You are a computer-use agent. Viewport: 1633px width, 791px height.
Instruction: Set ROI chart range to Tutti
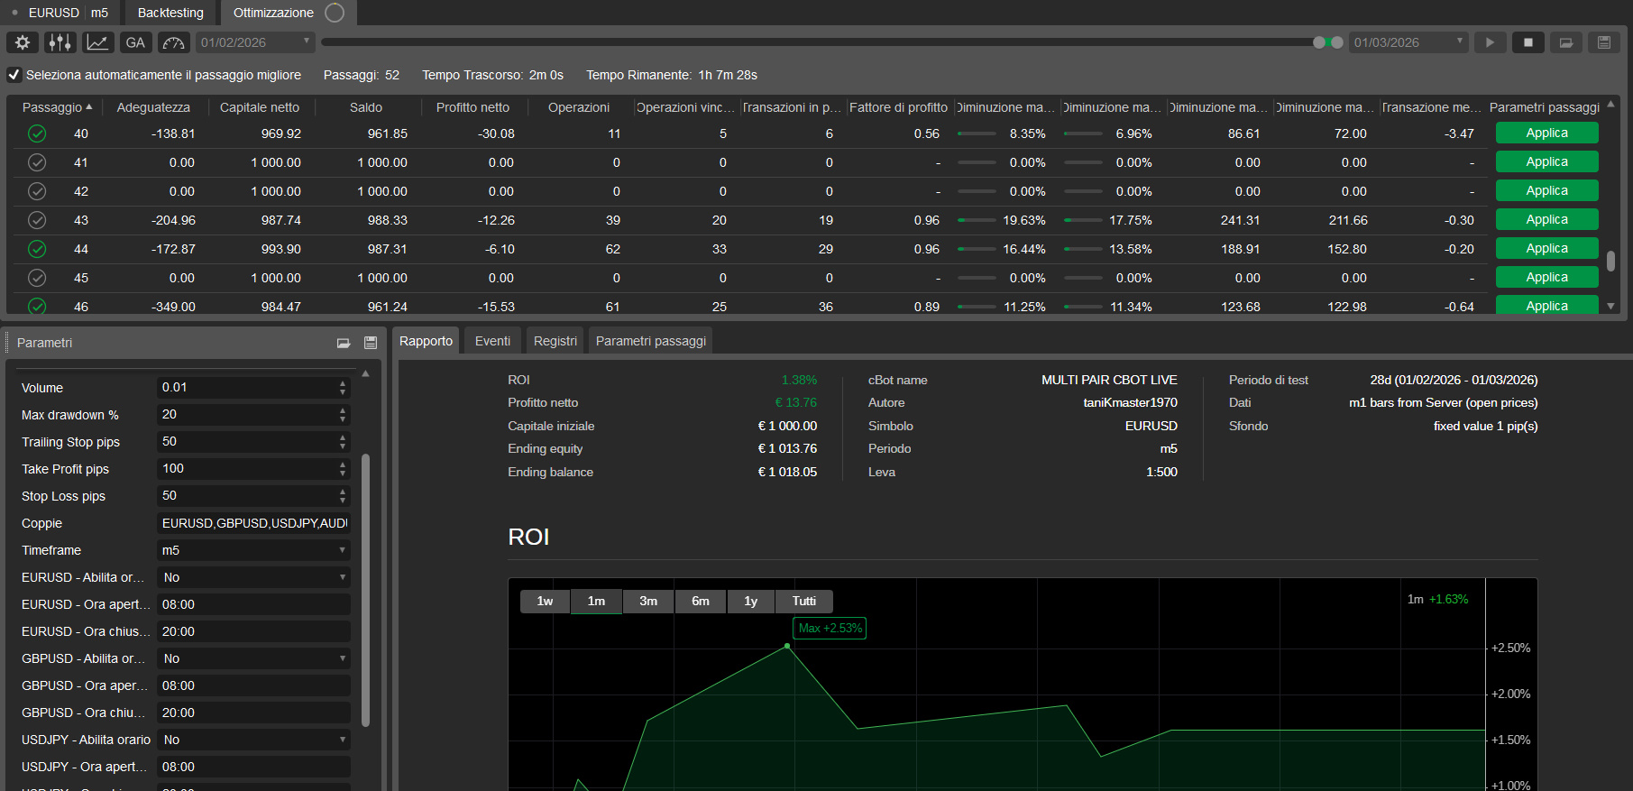pyautogui.click(x=804, y=601)
